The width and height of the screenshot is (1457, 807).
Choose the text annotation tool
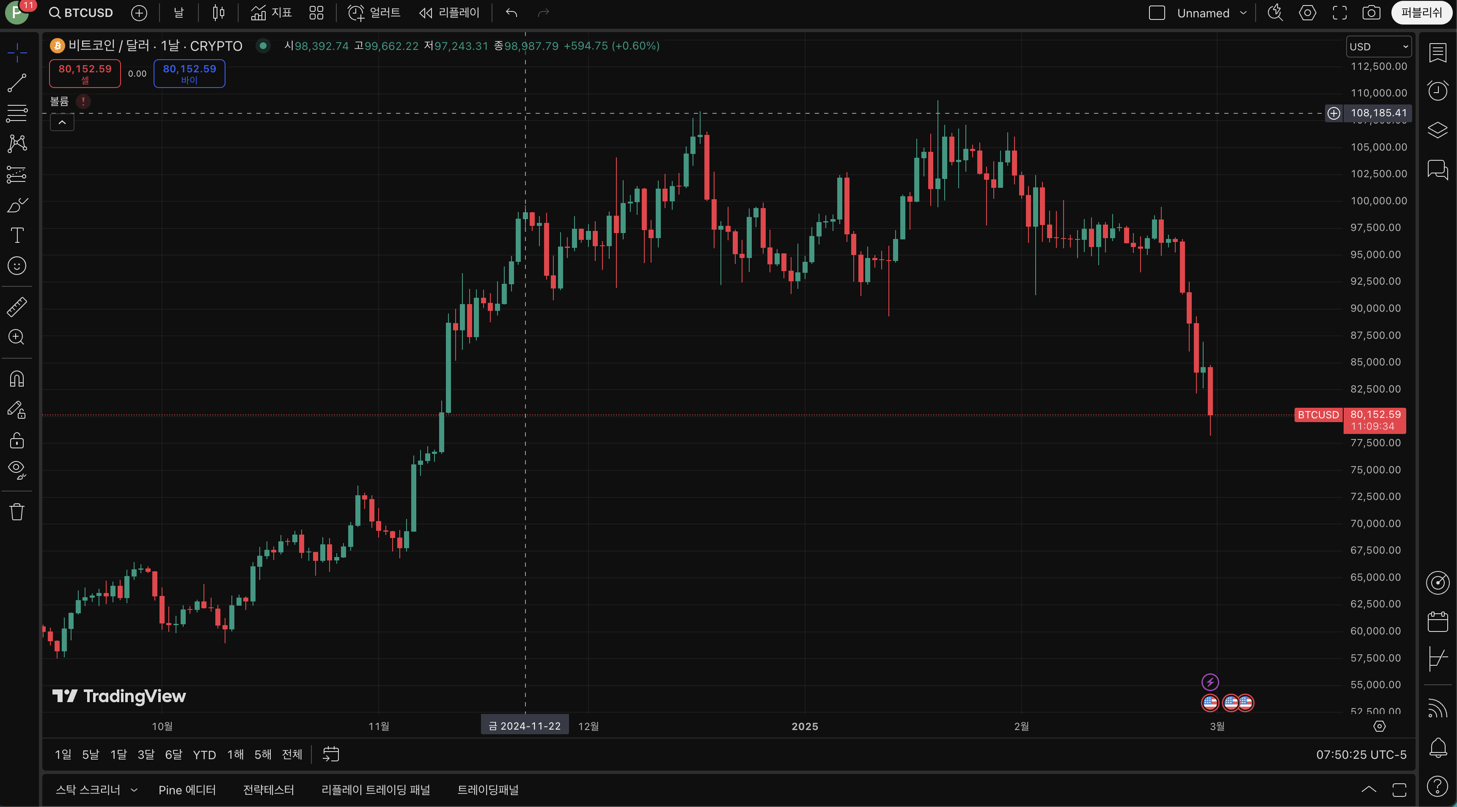pos(17,235)
